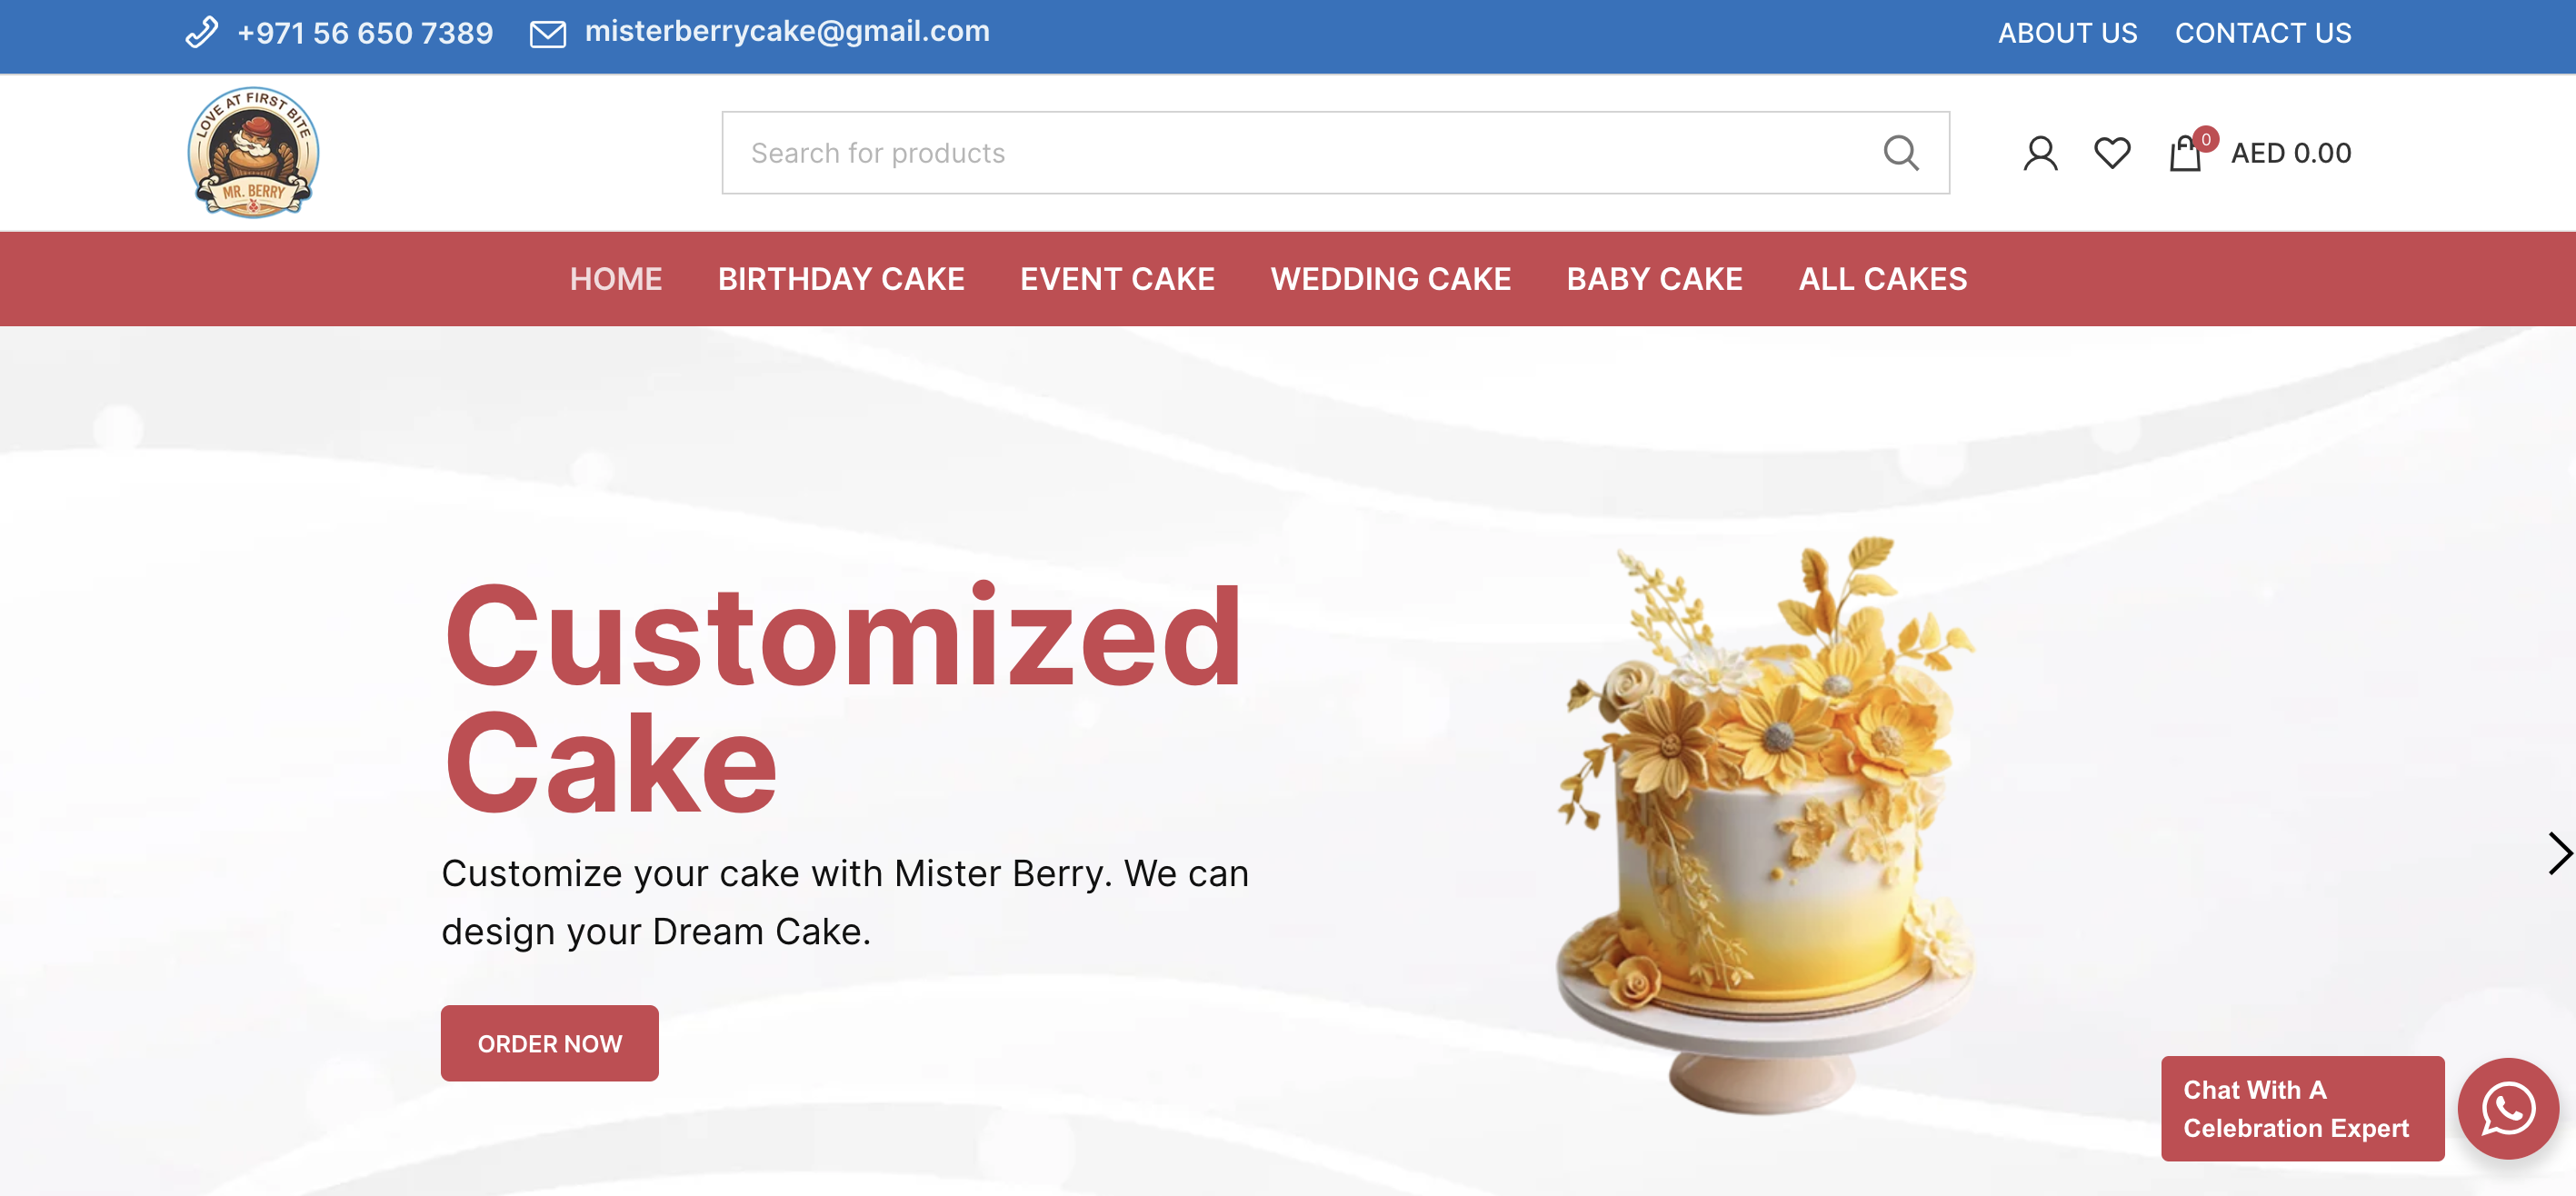Click the search magnifier icon
2576x1196 pixels.
[1900, 153]
